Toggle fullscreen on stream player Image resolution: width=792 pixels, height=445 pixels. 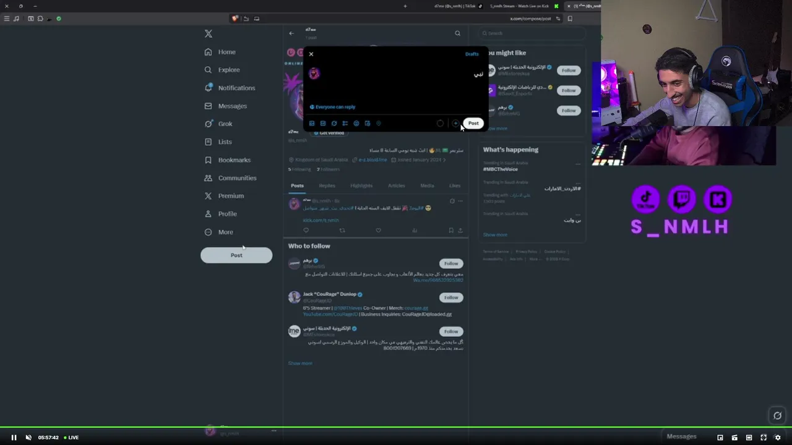pyautogui.click(x=764, y=438)
